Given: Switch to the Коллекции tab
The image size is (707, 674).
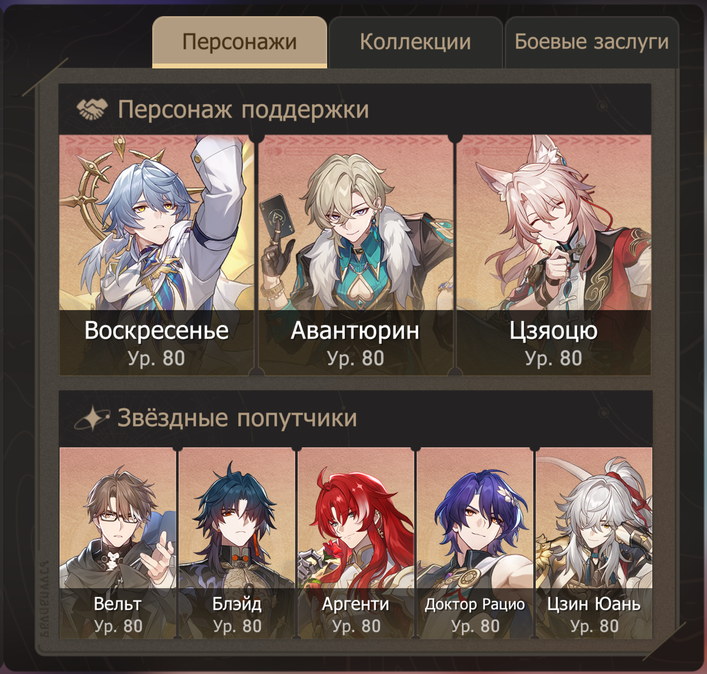Looking at the screenshot, I should [415, 42].
